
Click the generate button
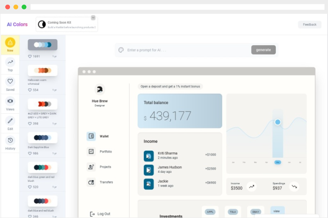coord(263,50)
